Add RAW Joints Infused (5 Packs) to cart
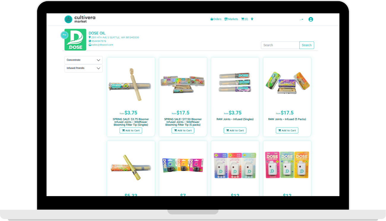 pyautogui.click(x=287, y=130)
